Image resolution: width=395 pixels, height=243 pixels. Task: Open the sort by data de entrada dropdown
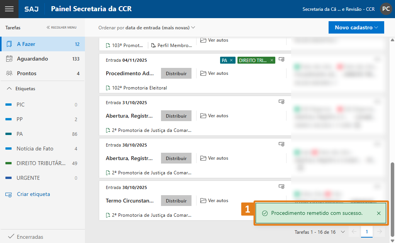[x=147, y=28]
